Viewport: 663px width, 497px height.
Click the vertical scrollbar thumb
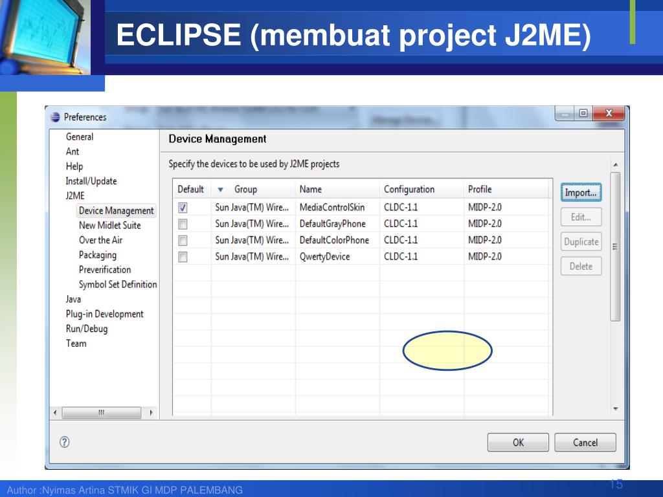(x=616, y=247)
